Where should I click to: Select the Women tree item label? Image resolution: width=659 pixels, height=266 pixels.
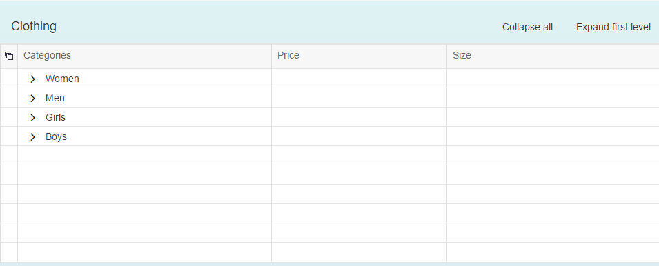[62, 79]
